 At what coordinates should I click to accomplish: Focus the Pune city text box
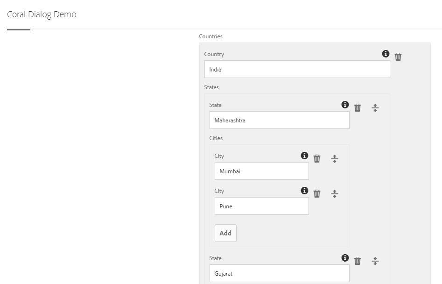[x=261, y=206]
